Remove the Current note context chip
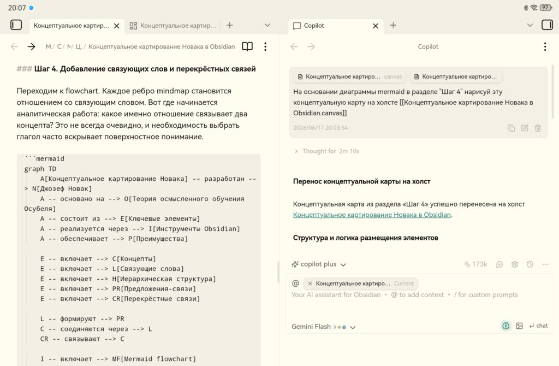The height and width of the screenshot is (366, 559). 310,284
